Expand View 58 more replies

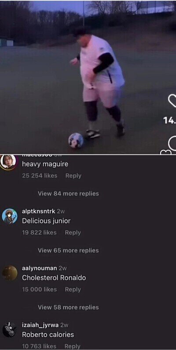(68, 307)
